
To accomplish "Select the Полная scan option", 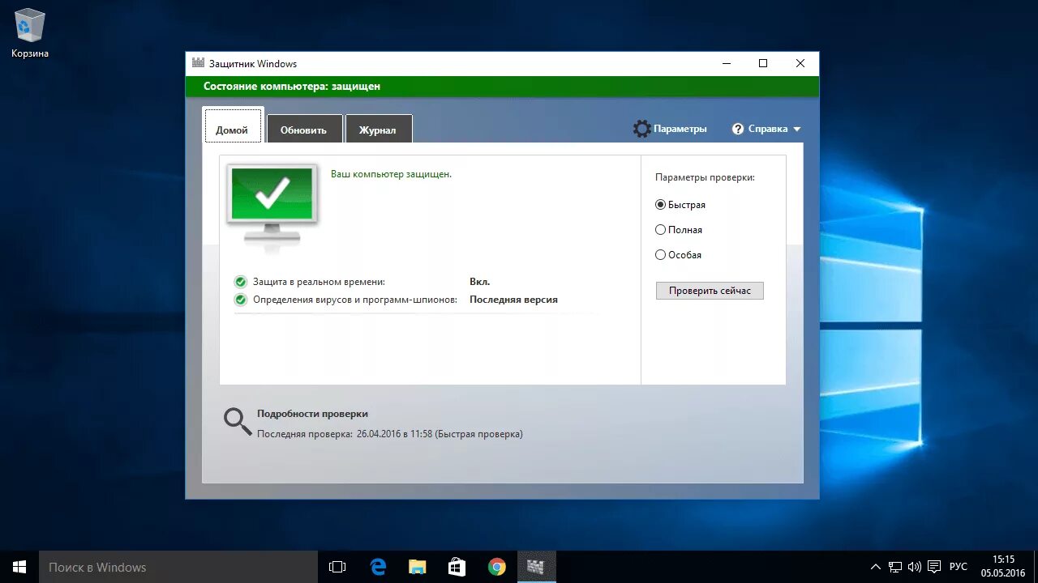I will (x=679, y=230).
